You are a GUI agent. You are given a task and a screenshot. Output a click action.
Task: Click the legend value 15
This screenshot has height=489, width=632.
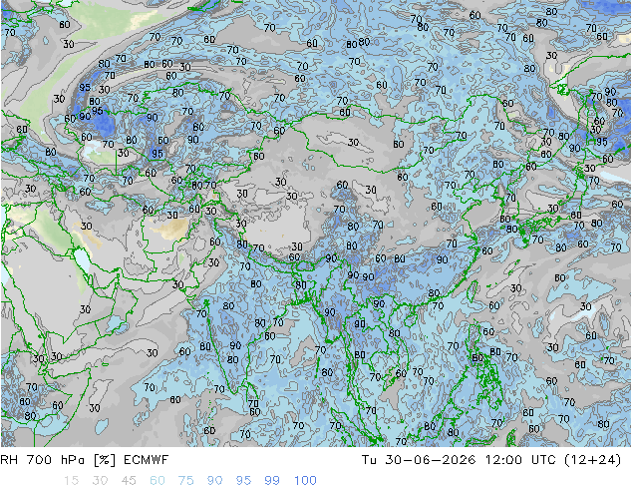pyautogui.click(x=71, y=481)
